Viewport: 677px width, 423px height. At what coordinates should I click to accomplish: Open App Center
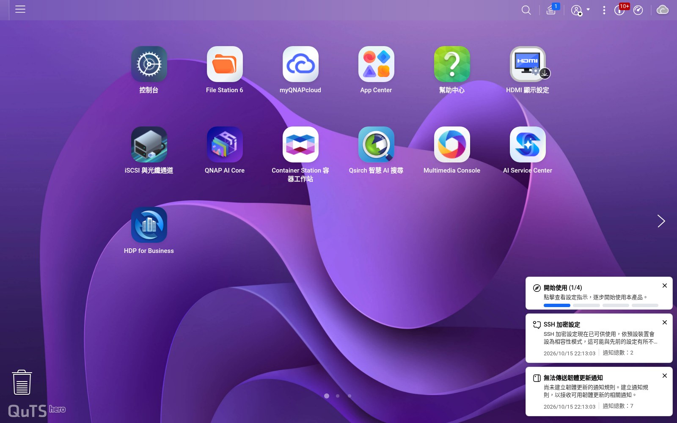tap(376, 64)
